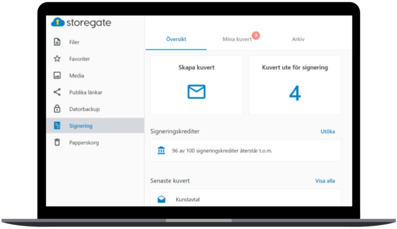
Task: Open Datorbackup via the lock icon
Action: (x=57, y=109)
